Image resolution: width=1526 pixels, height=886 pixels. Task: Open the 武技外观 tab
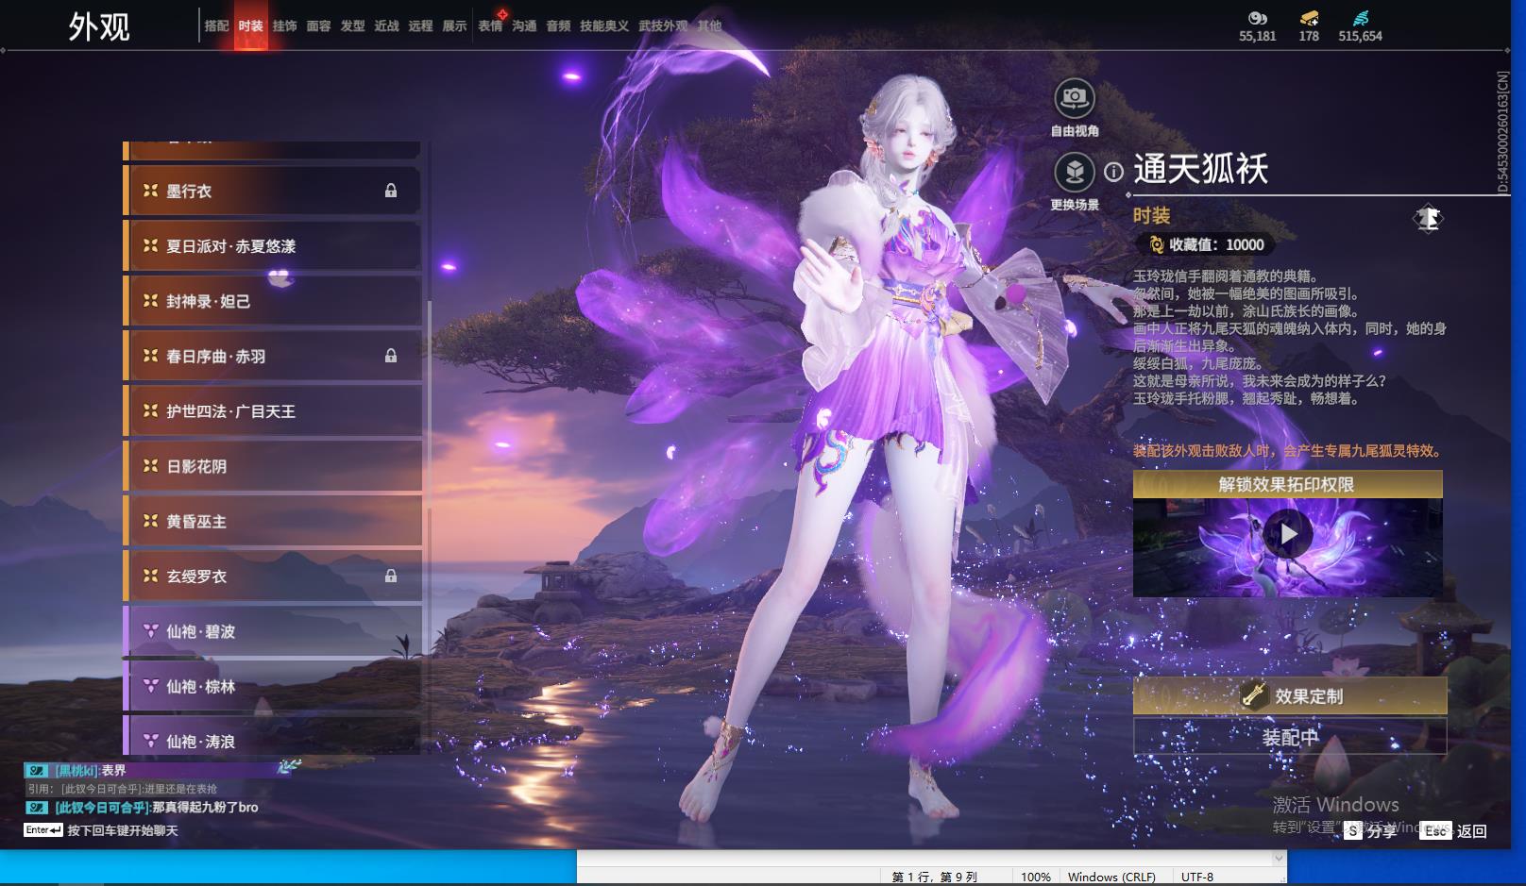click(663, 25)
